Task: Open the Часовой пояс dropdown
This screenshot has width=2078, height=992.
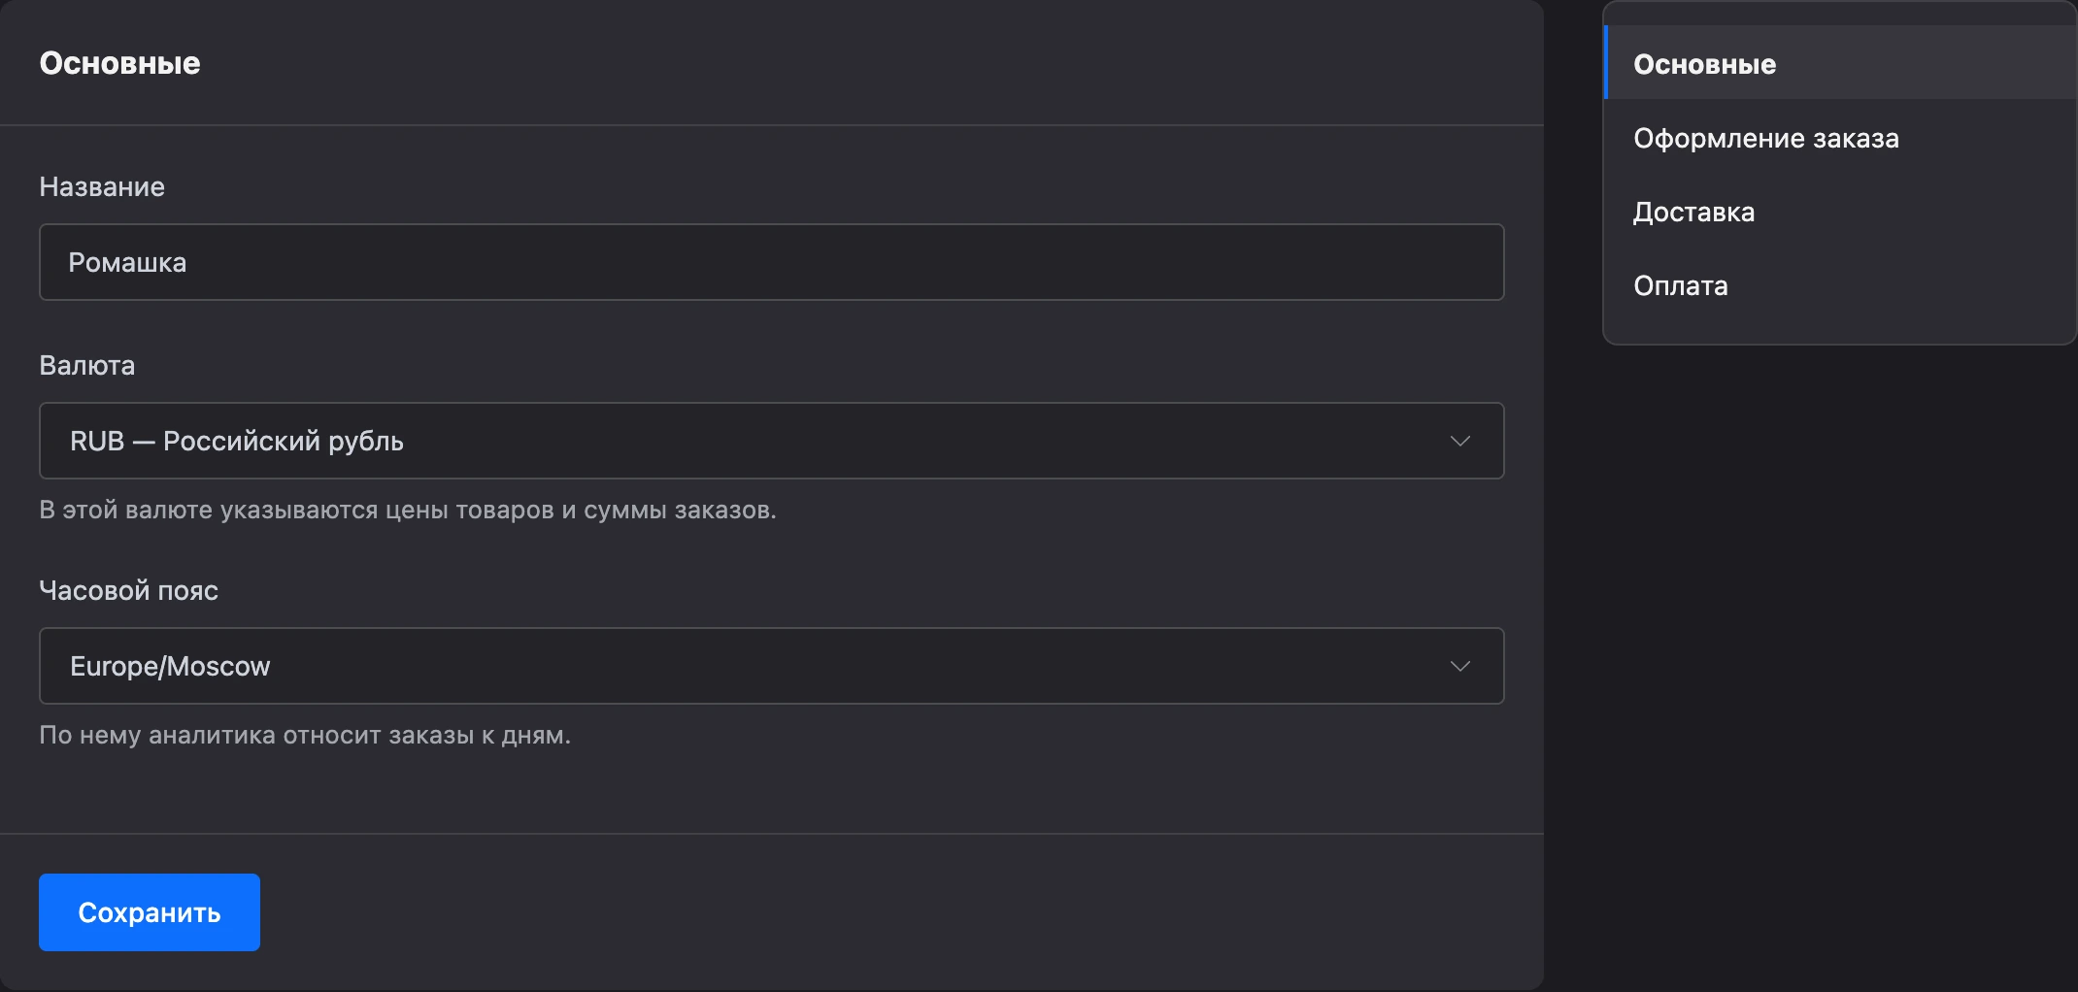Action: [771, 666]
